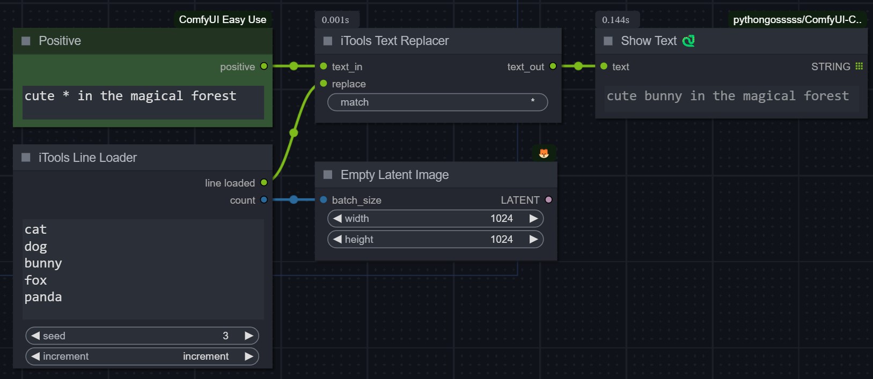Click the word bunny in the line list
Viewport: 873px width, 379px height.
coord(43,263)
